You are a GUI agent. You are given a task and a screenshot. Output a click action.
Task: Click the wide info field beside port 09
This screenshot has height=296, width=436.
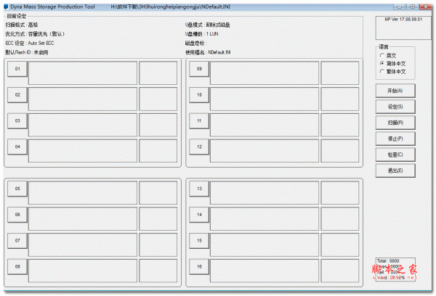pyautogui.click(x=265, y=73)
